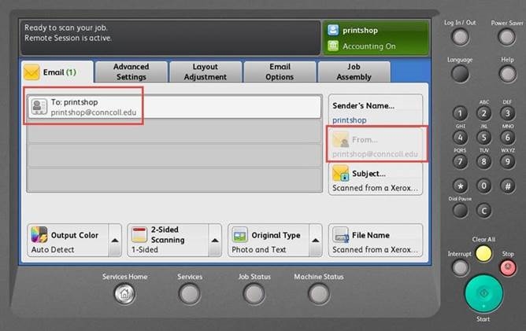Click the File Name keyboard icon
The image size is (526, 331).
[340, 234]
